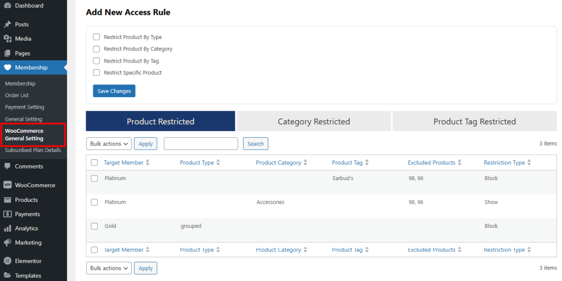This screenshot has width=562, height=281.
Task: Switch to Product Tag Restricted tab
Action: coord(474,122)
